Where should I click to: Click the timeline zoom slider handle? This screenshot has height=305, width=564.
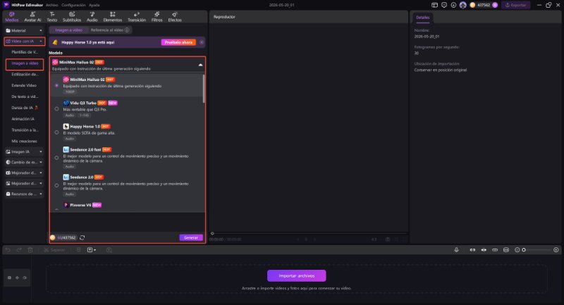524,249
